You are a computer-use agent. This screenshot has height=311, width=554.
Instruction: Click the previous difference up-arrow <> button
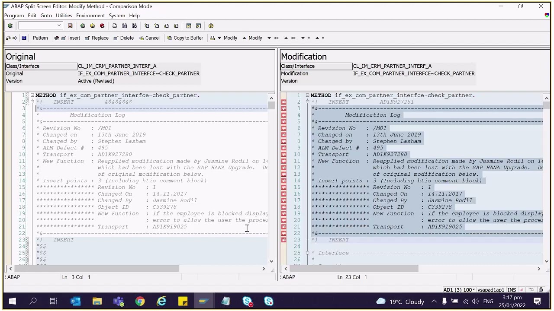click(x=290, y=38)
